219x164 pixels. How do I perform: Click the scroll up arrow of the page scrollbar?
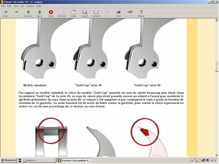216,20
